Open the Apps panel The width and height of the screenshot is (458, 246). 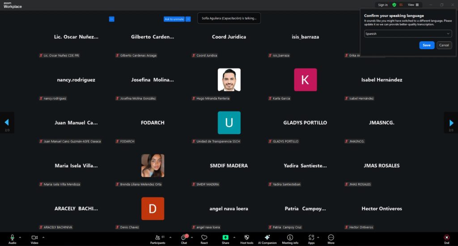(x=311, y=239)
